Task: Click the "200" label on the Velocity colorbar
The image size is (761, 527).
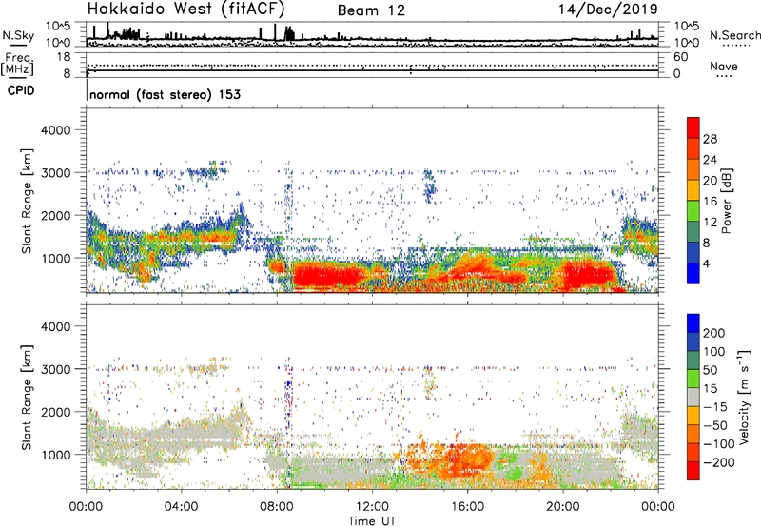Action: click(714, 333)
